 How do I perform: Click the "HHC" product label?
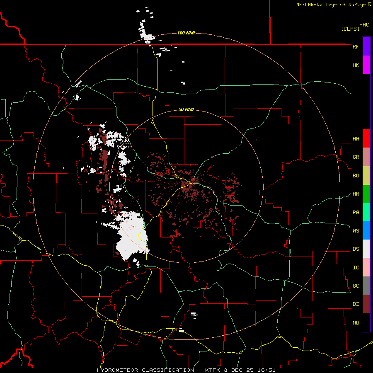pyautogui.click(x=364, y=25)
